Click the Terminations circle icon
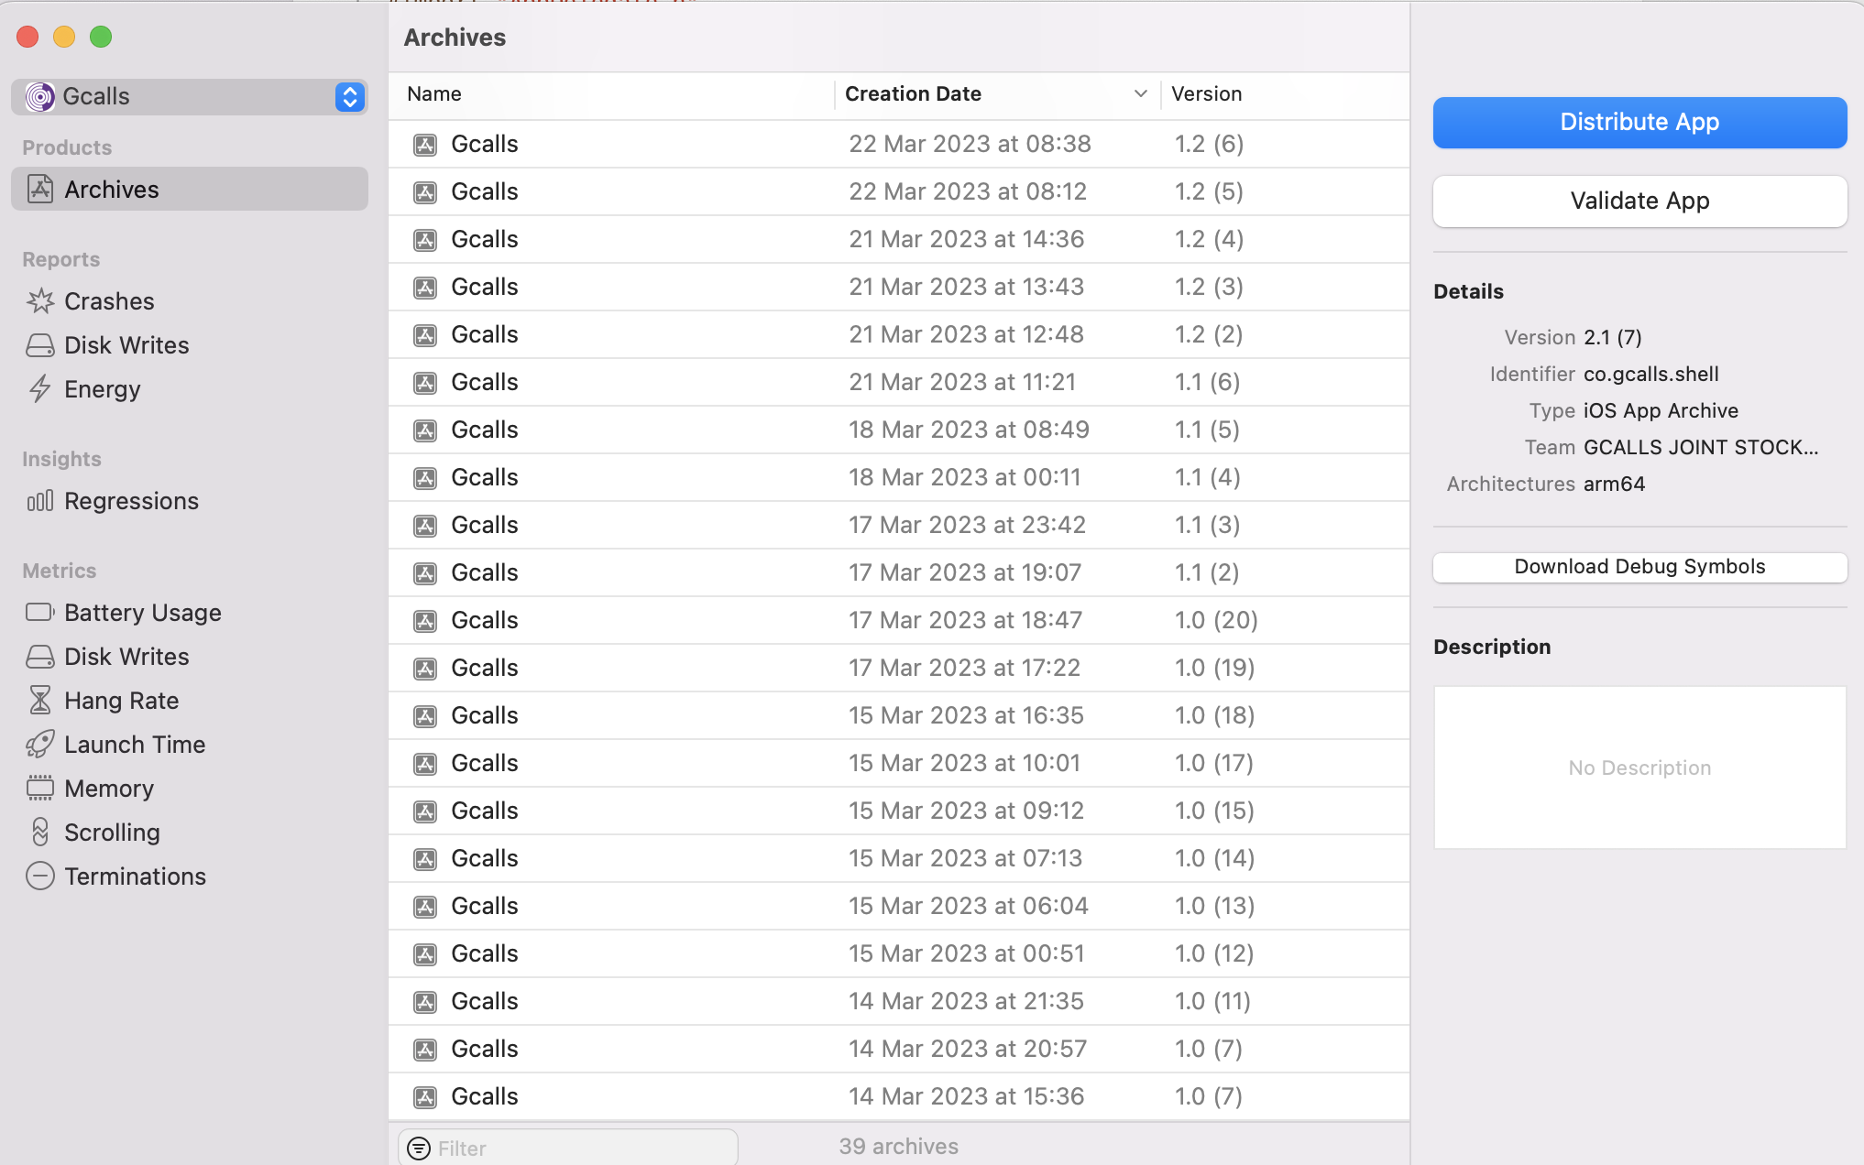 pos(40,876)
